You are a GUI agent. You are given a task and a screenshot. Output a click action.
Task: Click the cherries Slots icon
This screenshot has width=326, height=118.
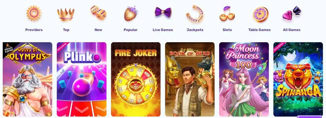coord(227,14)
